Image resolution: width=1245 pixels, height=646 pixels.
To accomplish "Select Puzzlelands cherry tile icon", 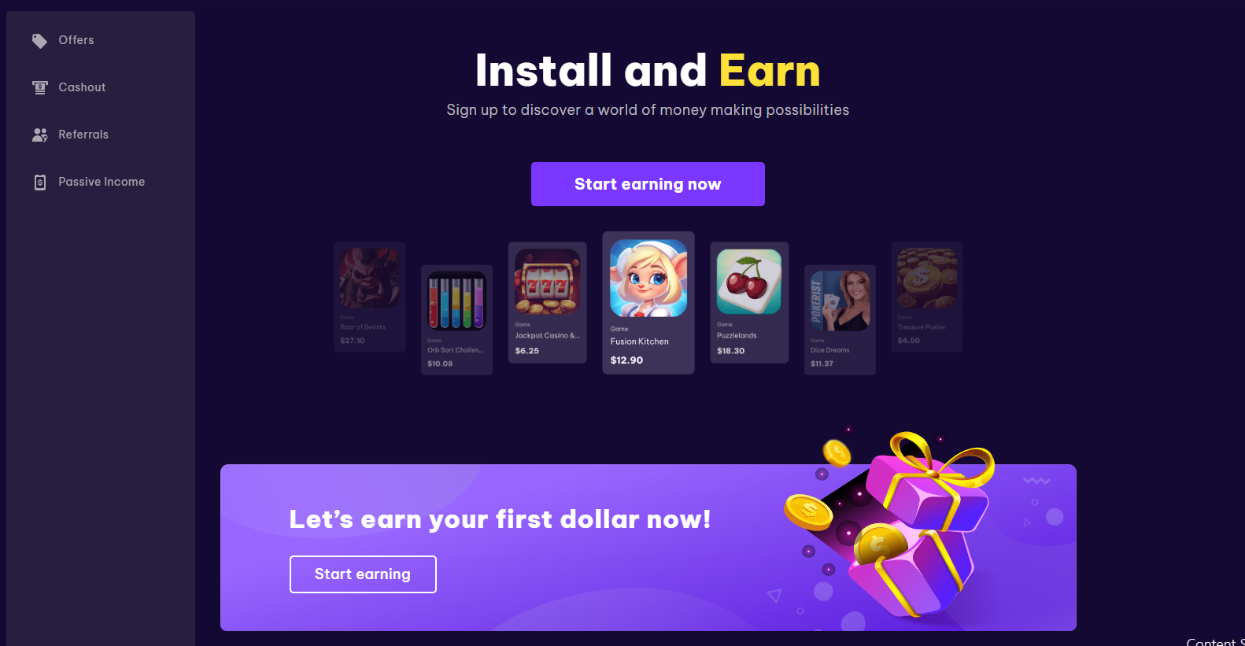I will (749, 282).
